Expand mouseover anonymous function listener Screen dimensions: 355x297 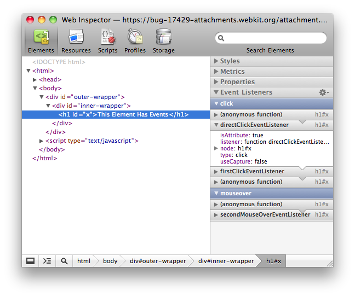click(x=216, y=205)
